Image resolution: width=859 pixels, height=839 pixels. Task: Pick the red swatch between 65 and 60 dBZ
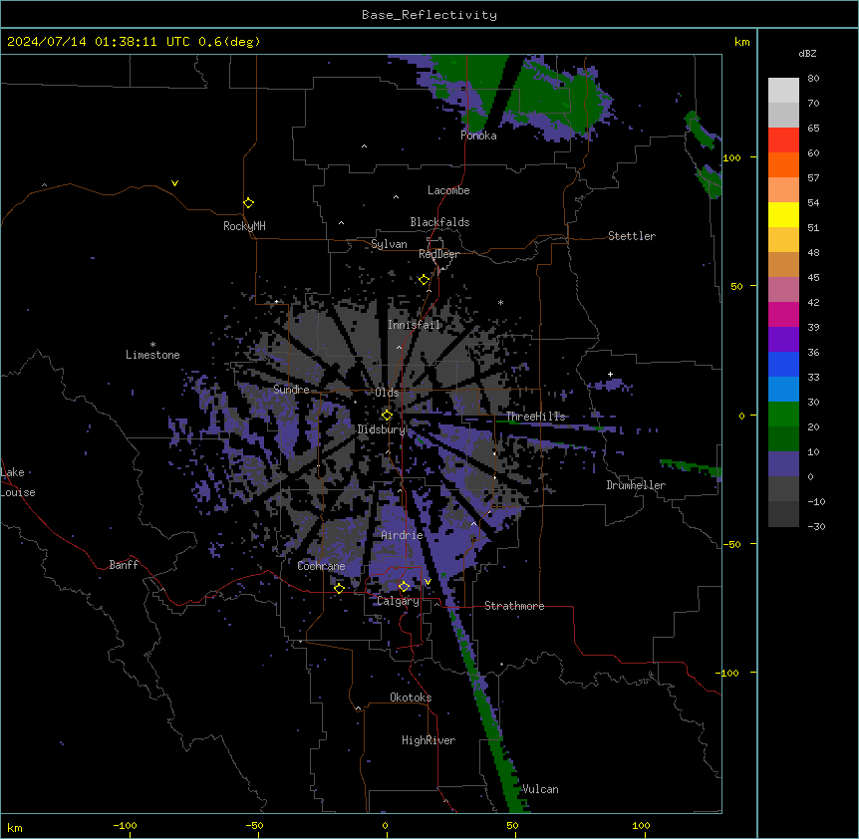(783, 140)
